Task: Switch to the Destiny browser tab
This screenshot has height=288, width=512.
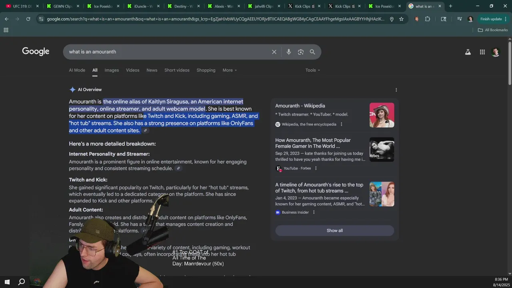Action: [x=183, y=6]
